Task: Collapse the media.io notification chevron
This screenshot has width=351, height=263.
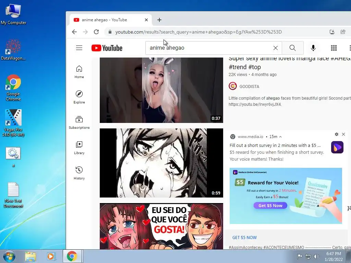Action: (280, 137)
